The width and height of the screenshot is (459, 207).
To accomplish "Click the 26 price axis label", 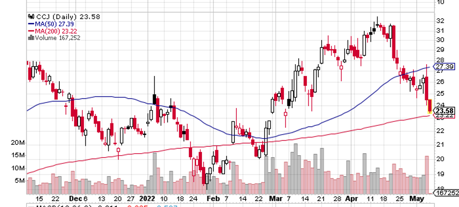I will [x=440, y=81].
